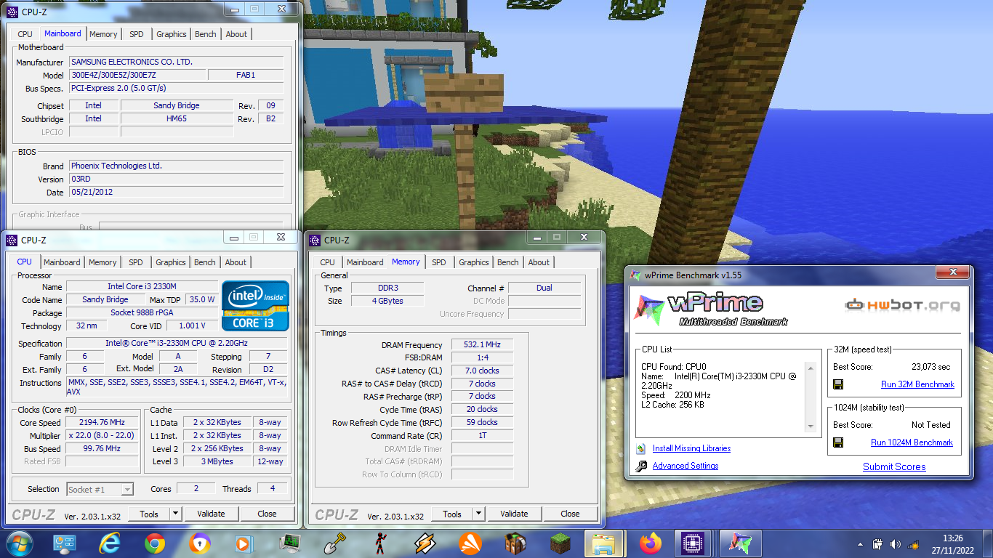Click the HWBOT.org logo in wPrime

pyautogui.click(x=902, y=305)
